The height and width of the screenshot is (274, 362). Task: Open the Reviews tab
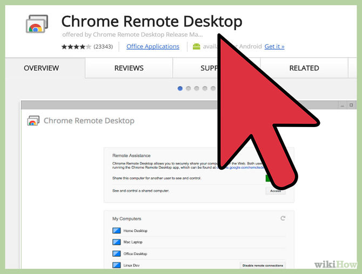(129, 68)
